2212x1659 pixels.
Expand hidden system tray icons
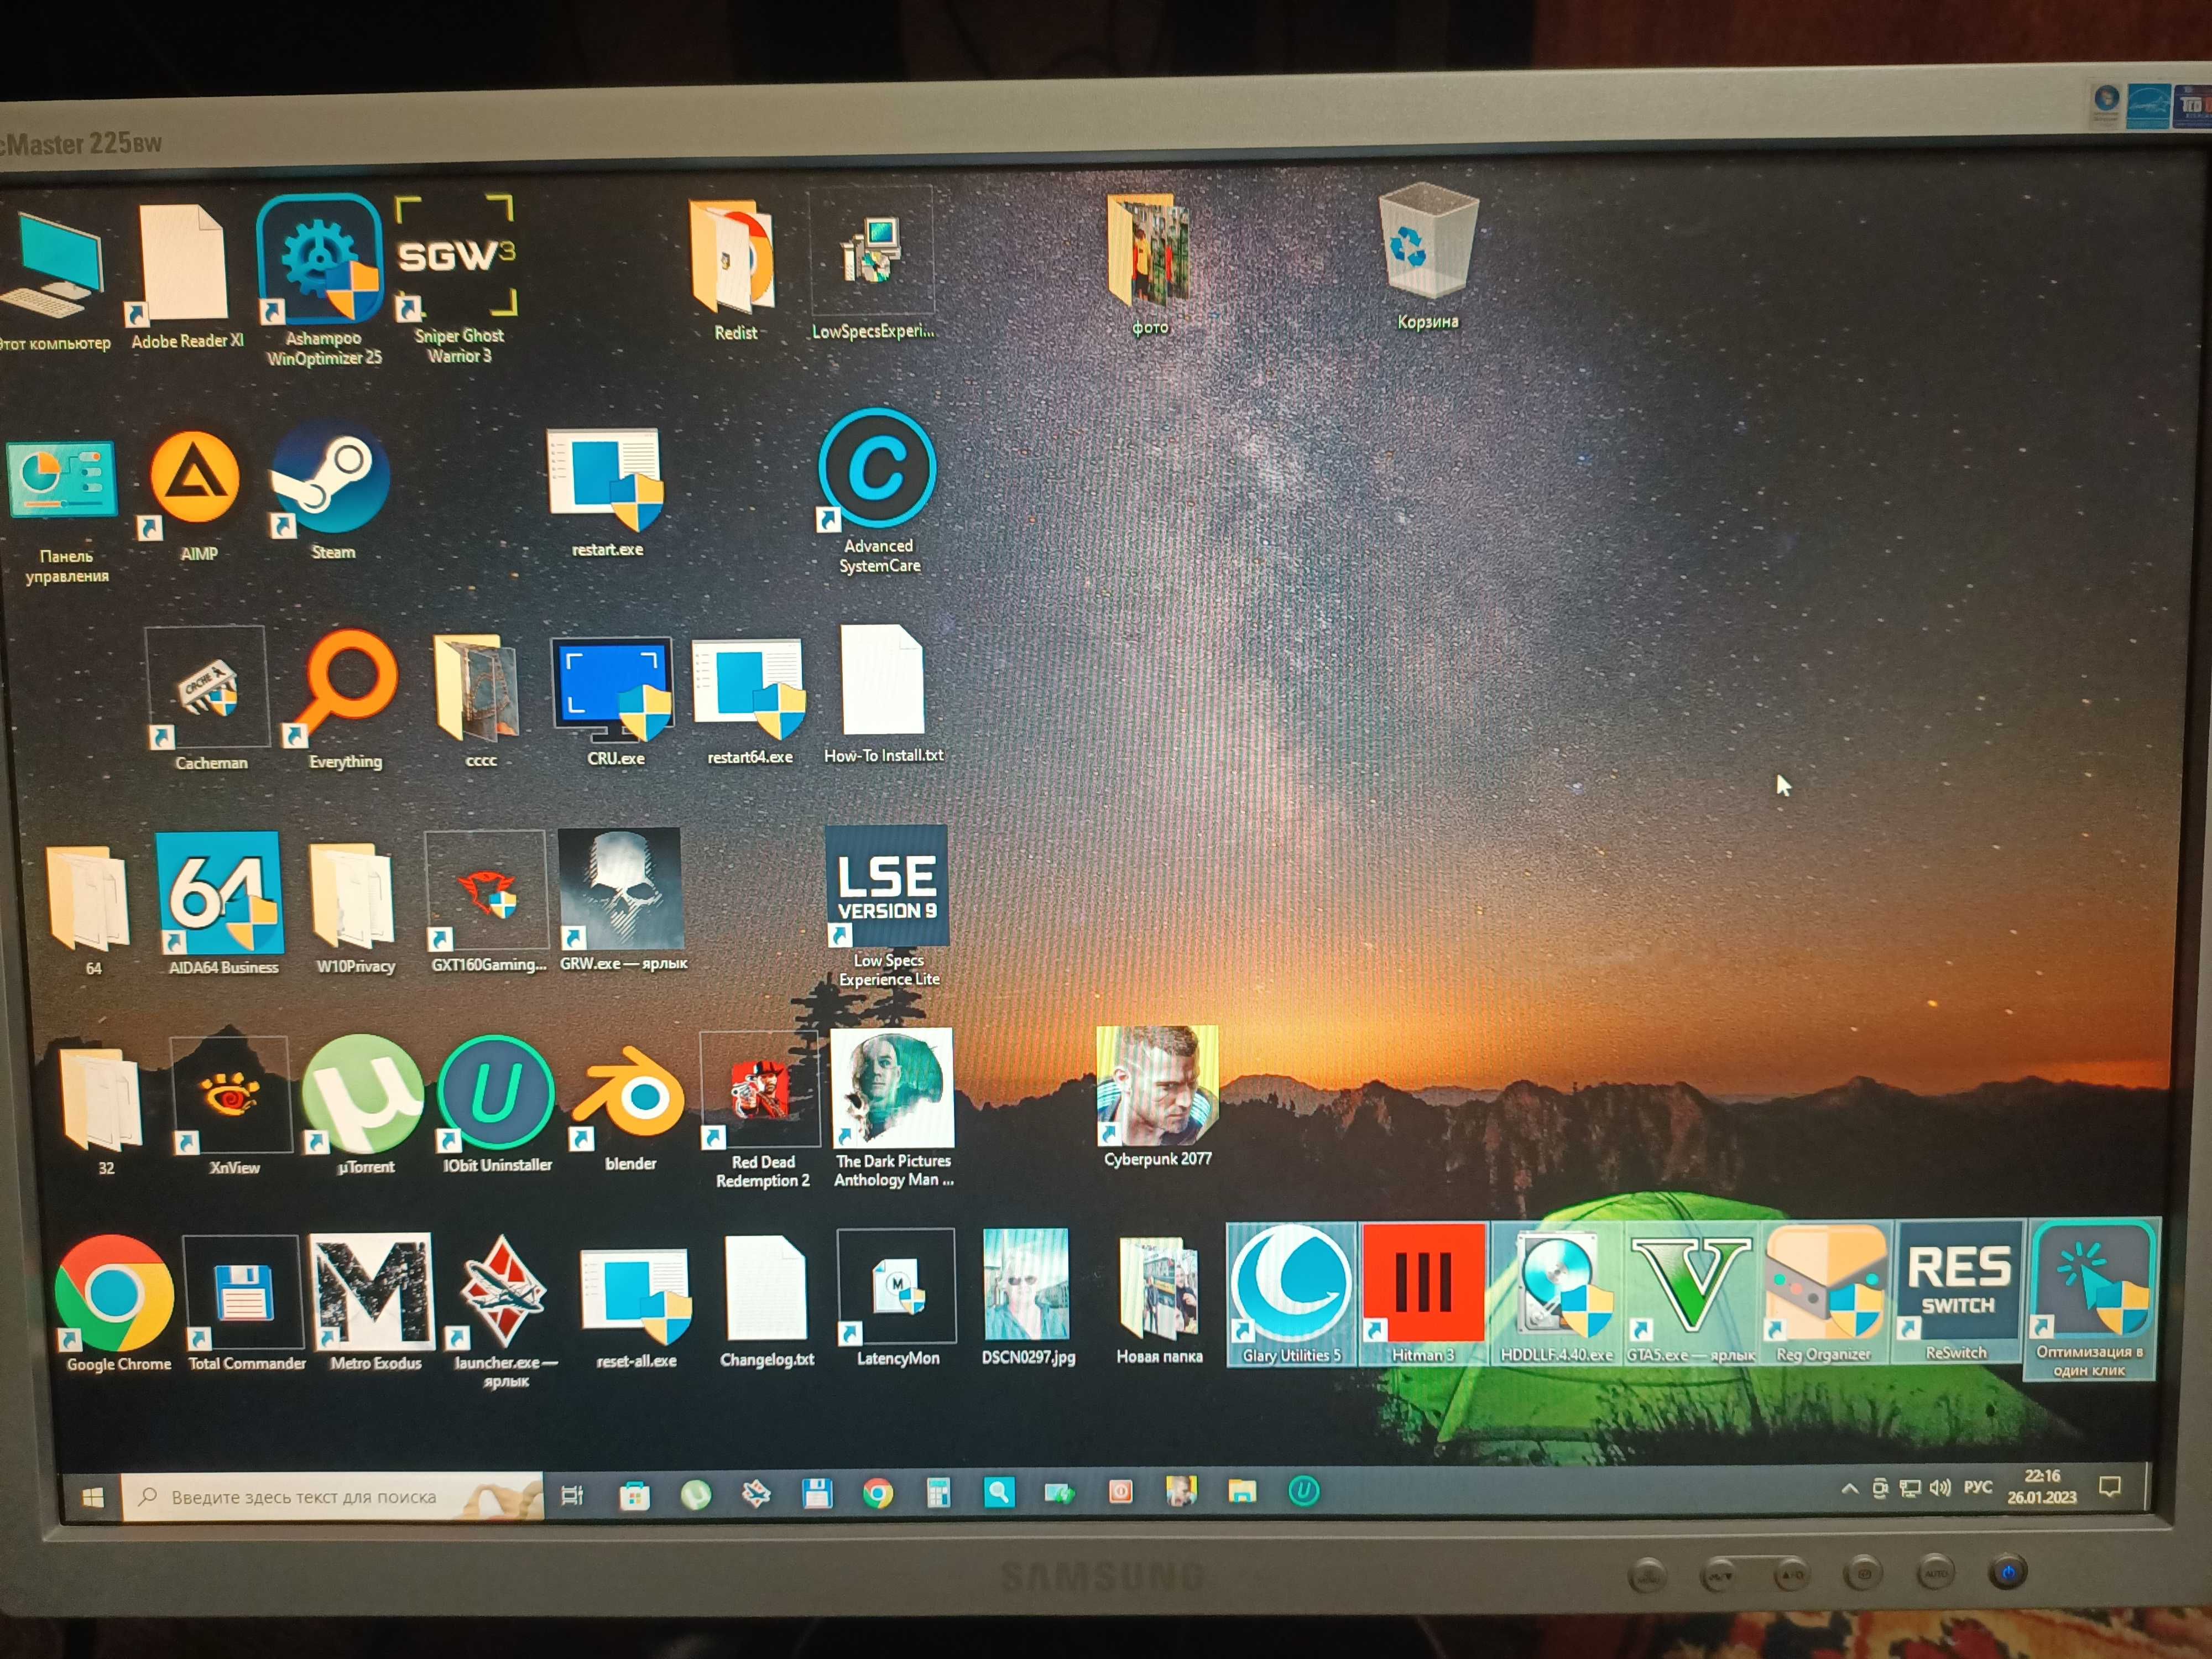(1849, 1489)
